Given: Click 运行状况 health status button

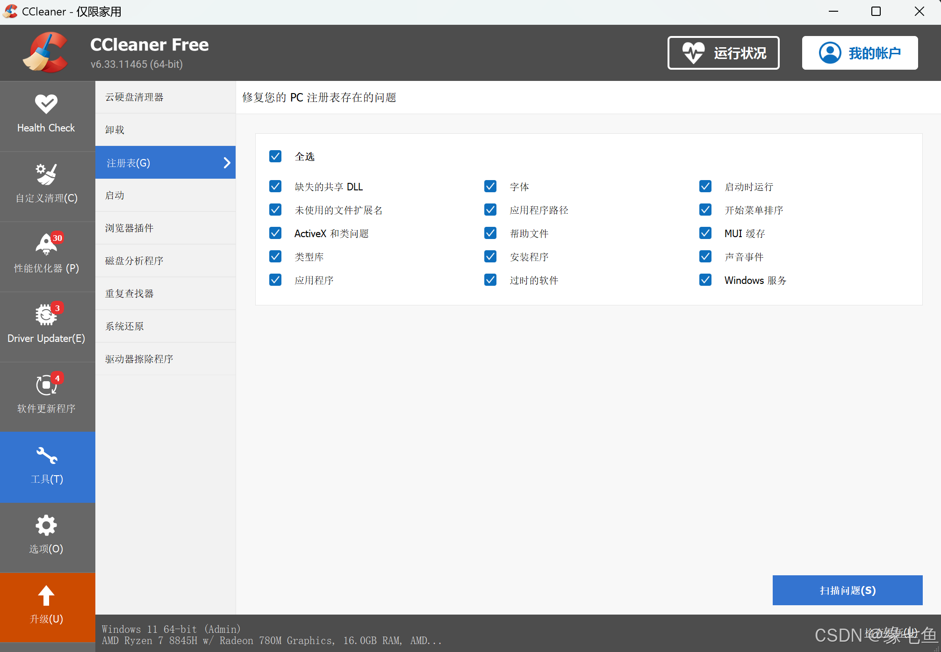Looking at the screenshot, I should click(723, 53).
